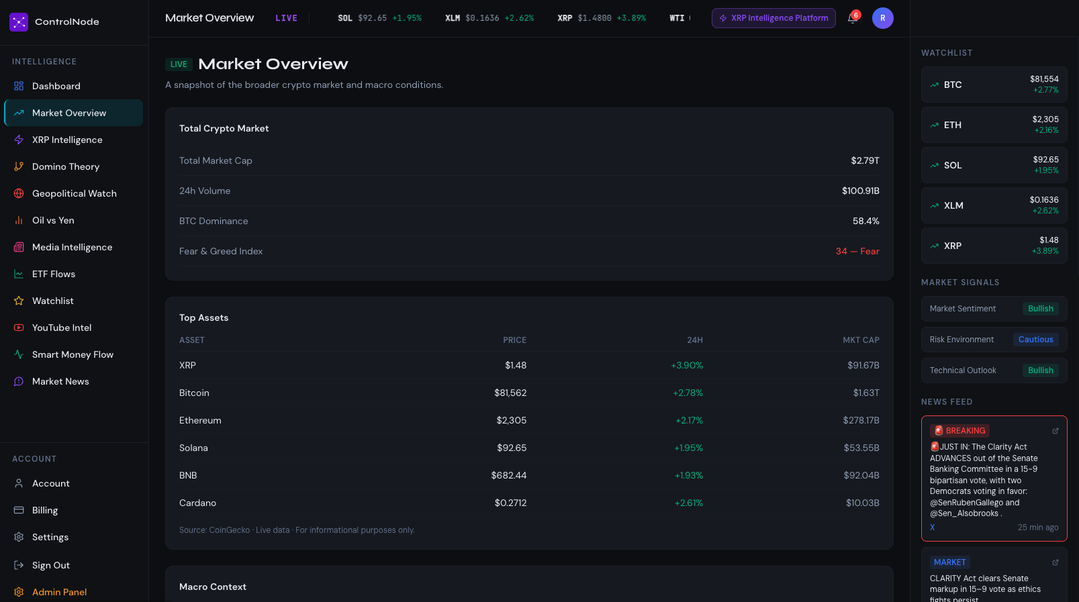Screen dimensions: 1079x602
Task: Click the XLM ticker in top bar
Action: (489, 18)
